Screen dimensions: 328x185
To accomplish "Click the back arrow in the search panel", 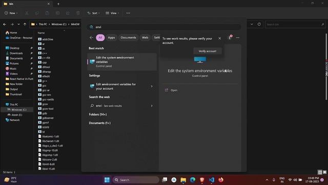I will (91, 38).
